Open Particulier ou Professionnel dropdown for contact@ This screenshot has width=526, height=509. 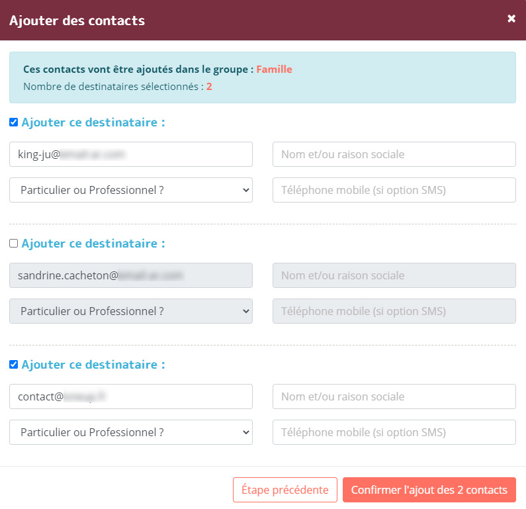click(131, 432)
